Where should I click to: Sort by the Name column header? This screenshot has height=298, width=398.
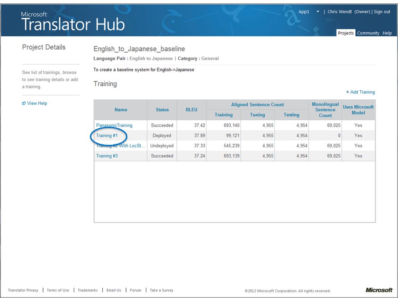point(121,110)
